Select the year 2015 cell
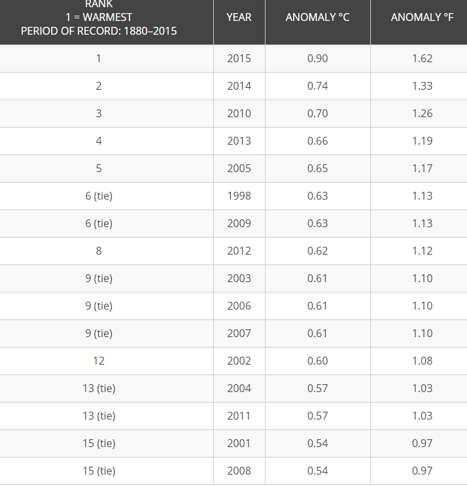 pyautogui.click(x=239, y=58)
